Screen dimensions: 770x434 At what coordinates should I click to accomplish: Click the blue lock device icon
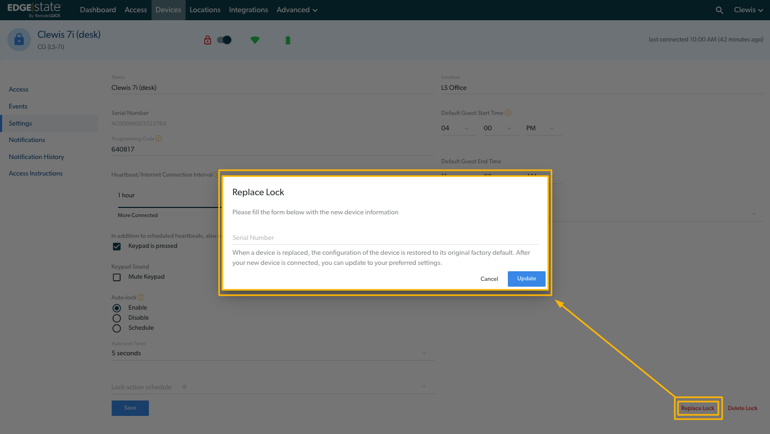19,40
